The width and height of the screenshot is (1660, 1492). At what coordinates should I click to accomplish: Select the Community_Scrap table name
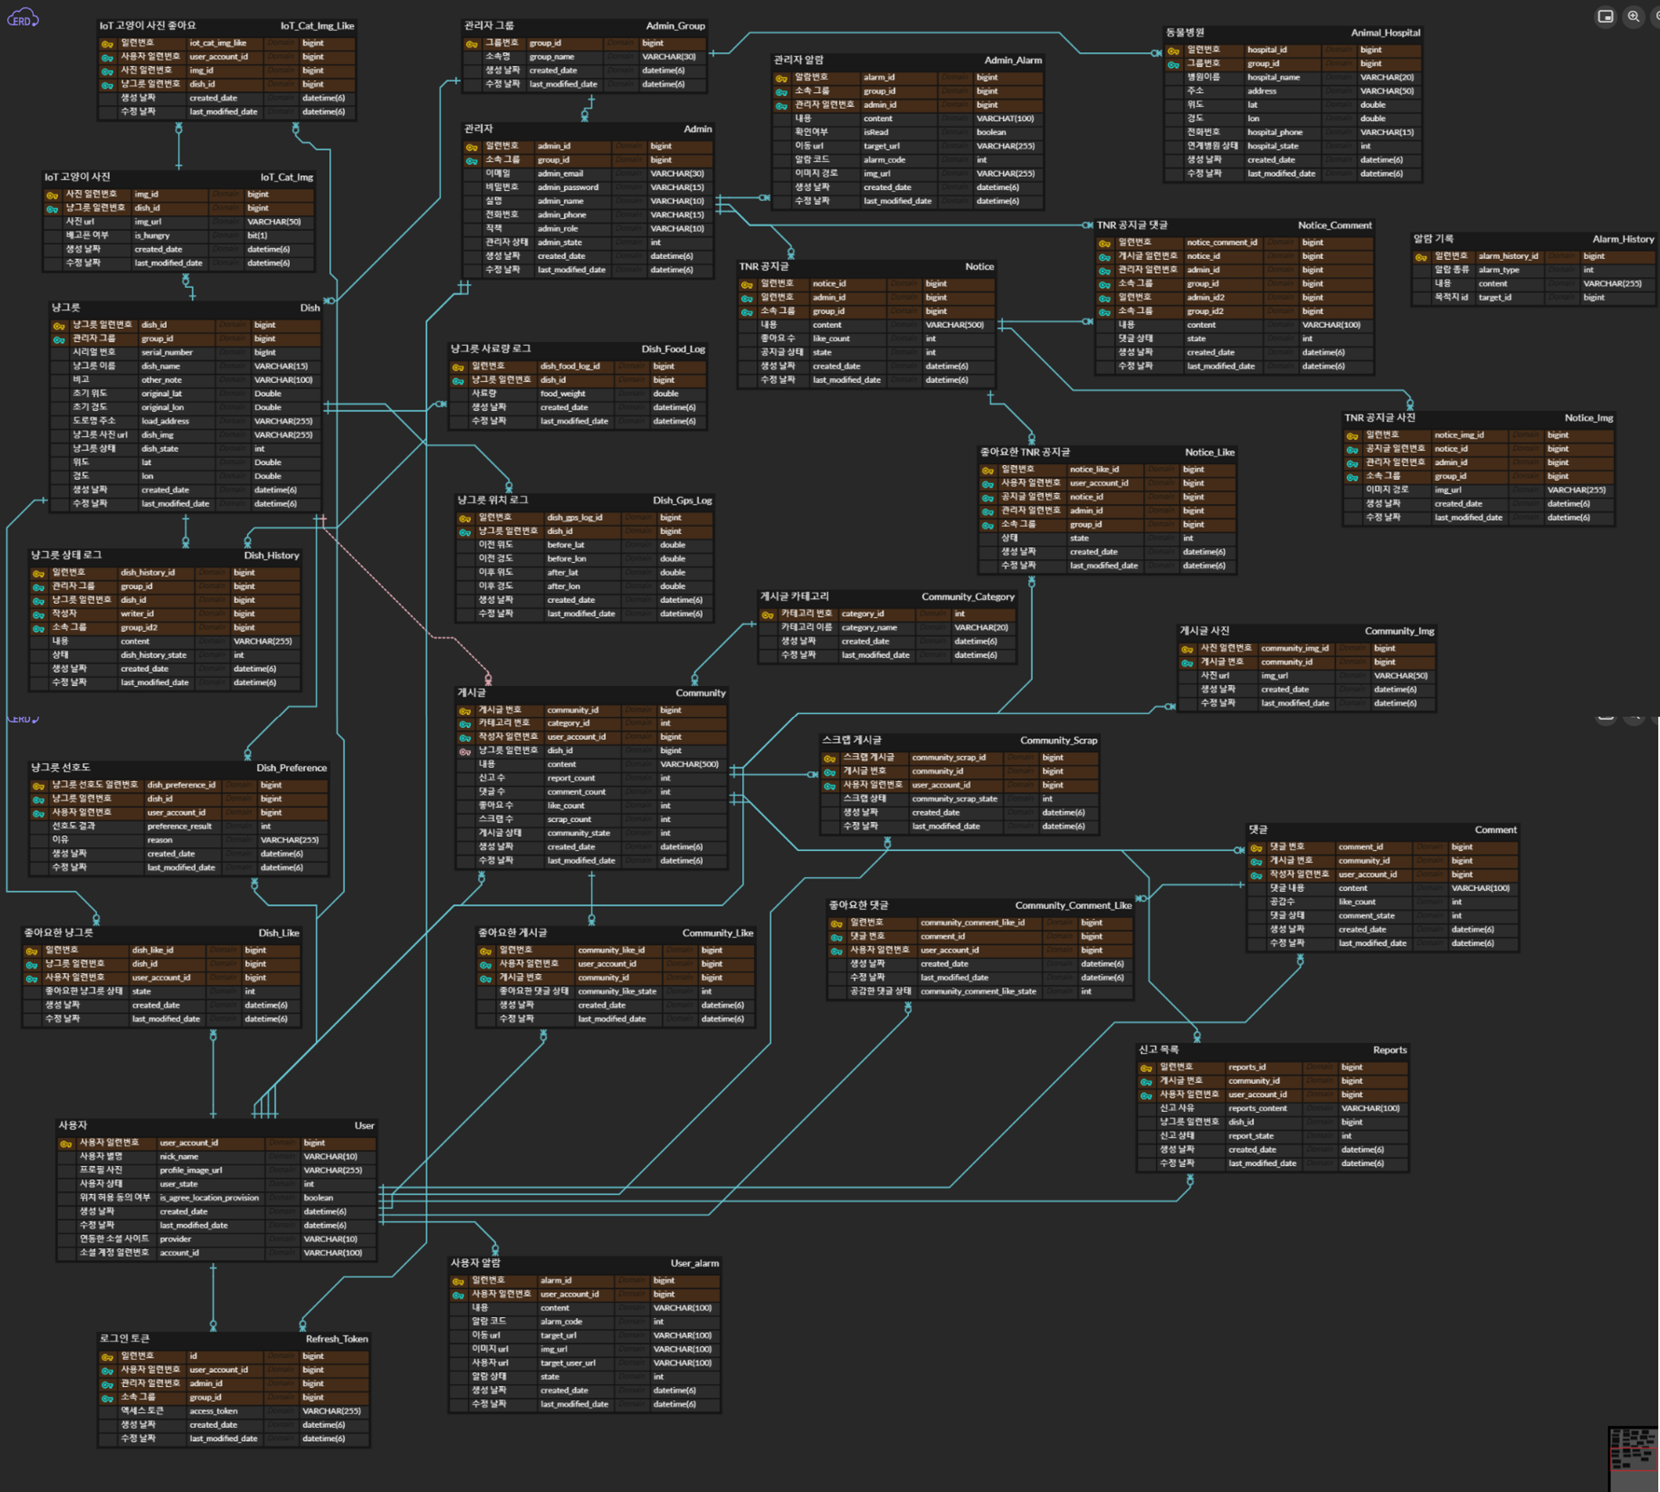pos(1059,740)
